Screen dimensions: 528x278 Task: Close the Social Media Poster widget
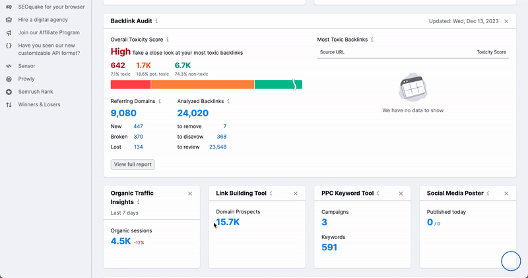tap(506, 193)
